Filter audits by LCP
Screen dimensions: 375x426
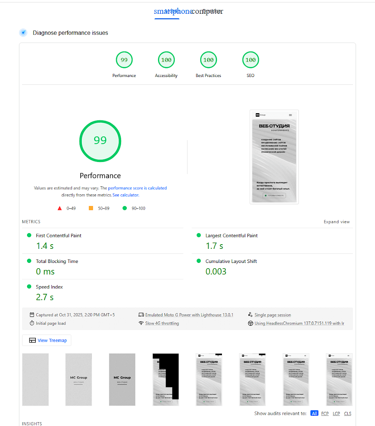tap(336, 413)
